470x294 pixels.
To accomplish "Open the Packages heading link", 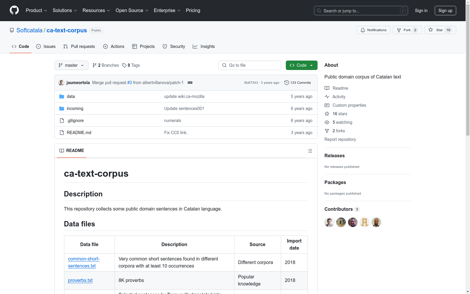I will (x=335, y=182).
